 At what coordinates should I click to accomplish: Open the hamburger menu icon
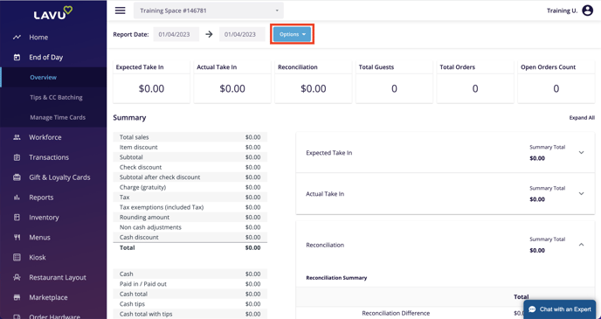pyautogui.click(x=121, y=10)
